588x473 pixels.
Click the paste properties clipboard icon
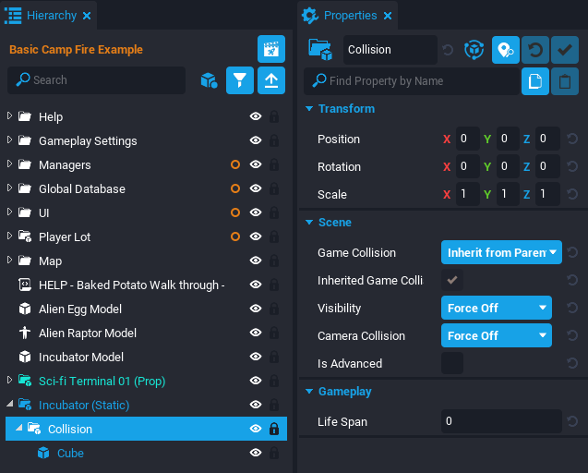click(565, 81)
